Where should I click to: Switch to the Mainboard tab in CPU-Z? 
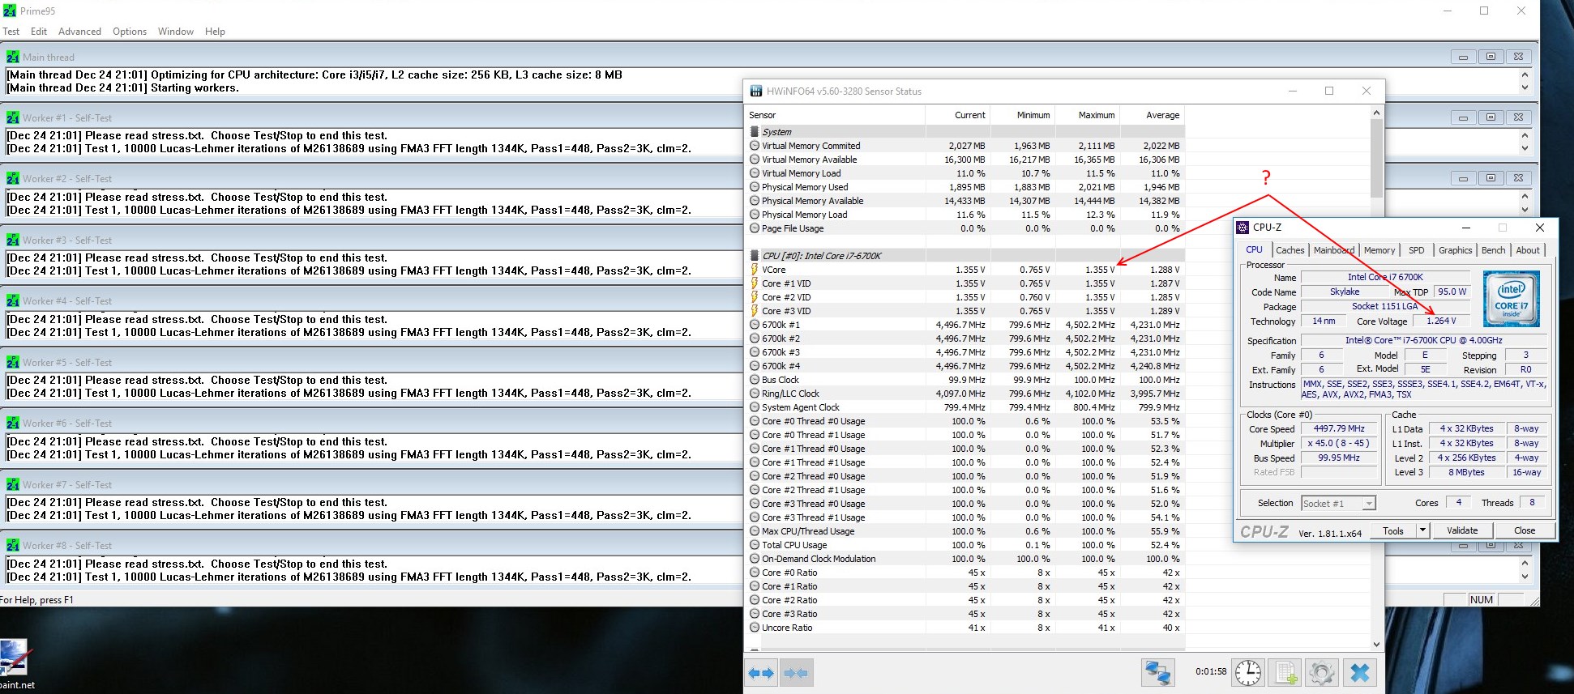coord(1334,250)
